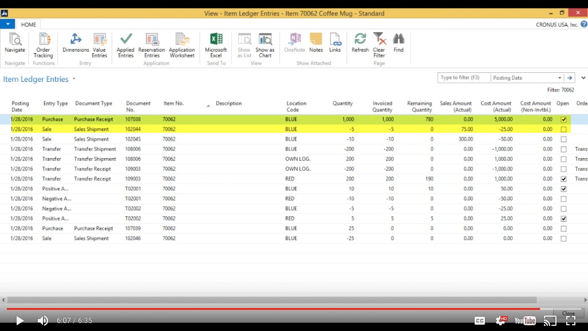Open the Navigate tool in the ribbon
588x331 pixels.
(x=15, y=43)
